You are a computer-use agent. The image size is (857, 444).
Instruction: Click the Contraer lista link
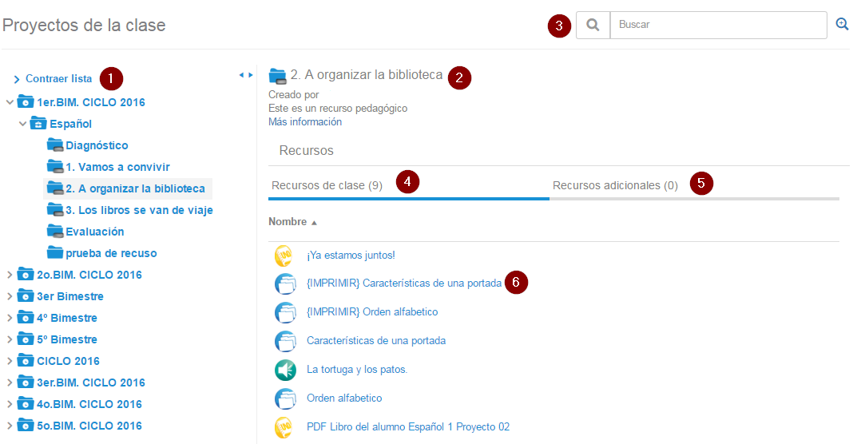tap(58, 78)
